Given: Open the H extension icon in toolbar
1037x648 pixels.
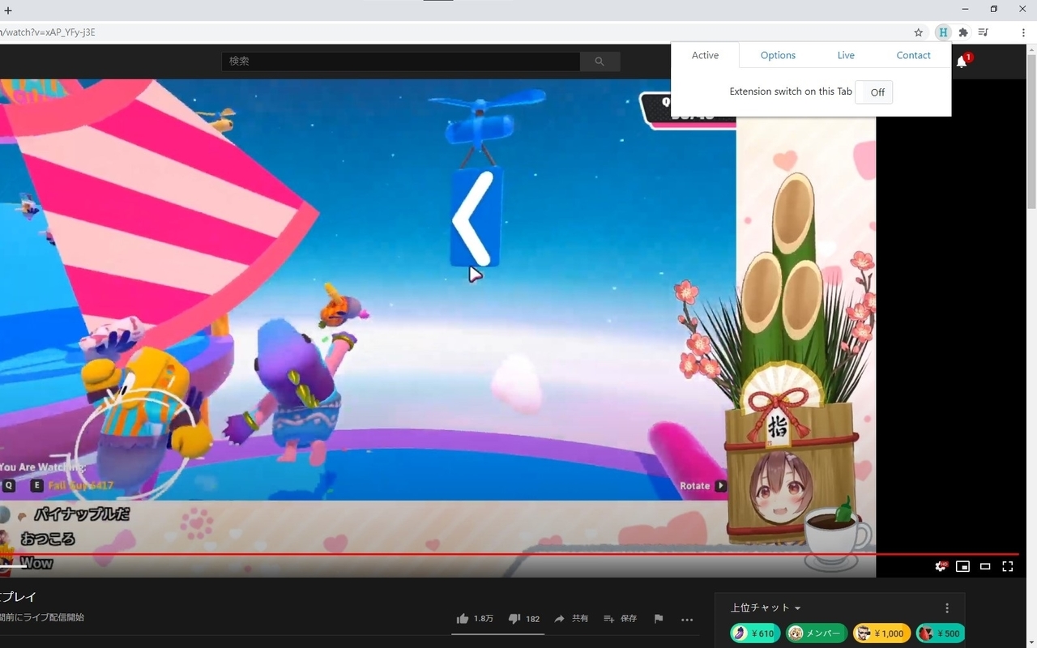Looking at the screenshot, I should tap(942, 32).
